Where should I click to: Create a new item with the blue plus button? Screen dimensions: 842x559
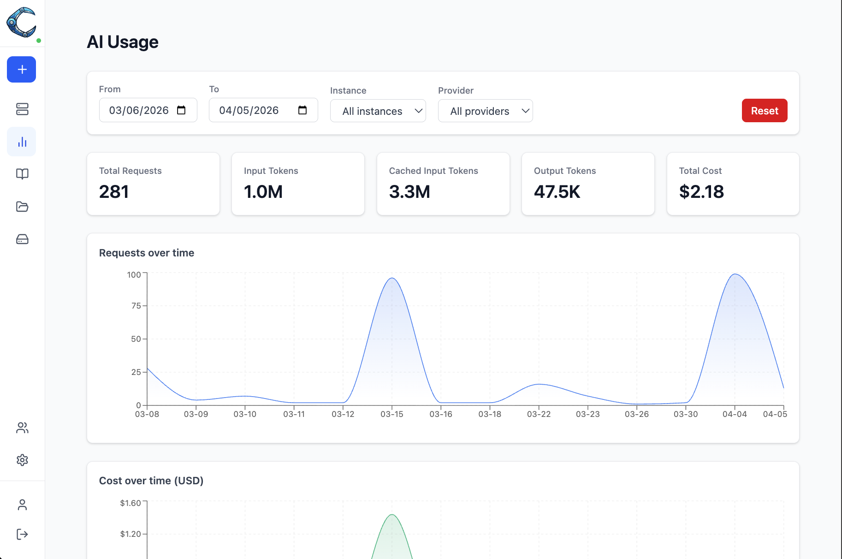click(21, 69)
